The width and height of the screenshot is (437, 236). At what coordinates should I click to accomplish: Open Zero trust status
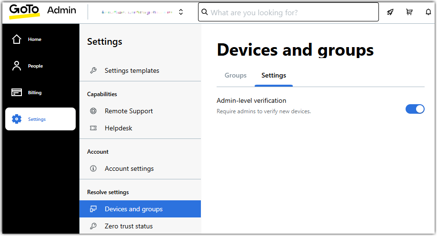pyautogui.click(x=129, y=226)
